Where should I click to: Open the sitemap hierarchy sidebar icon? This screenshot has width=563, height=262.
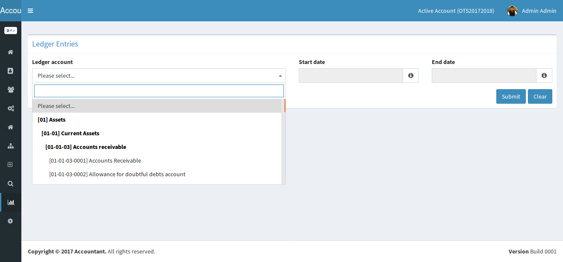tap(11, 146)
